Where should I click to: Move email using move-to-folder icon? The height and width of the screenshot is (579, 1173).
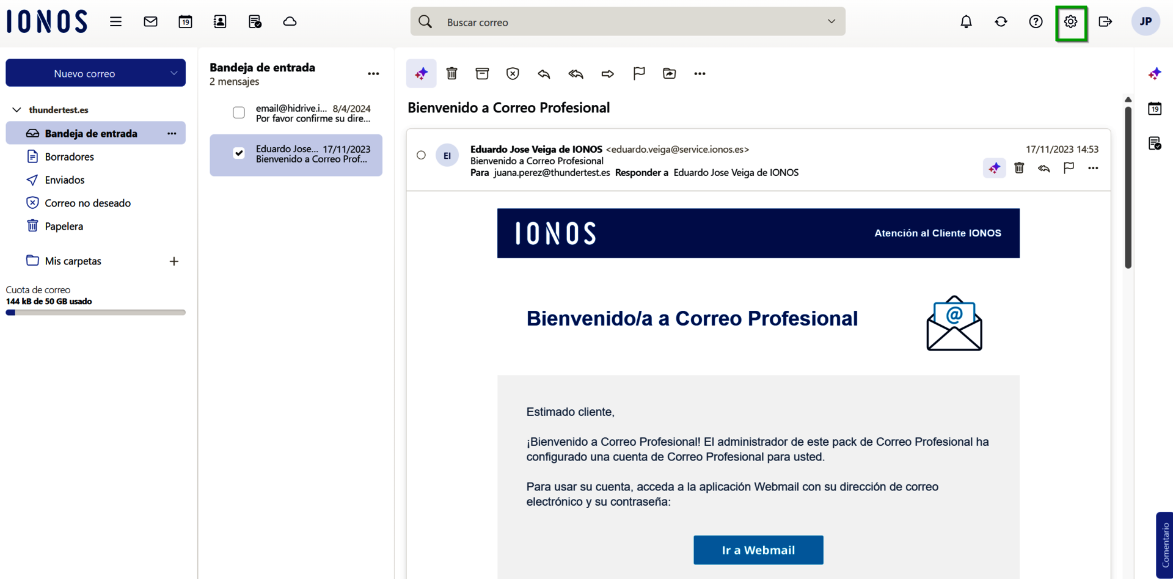(x=670, y=73)
